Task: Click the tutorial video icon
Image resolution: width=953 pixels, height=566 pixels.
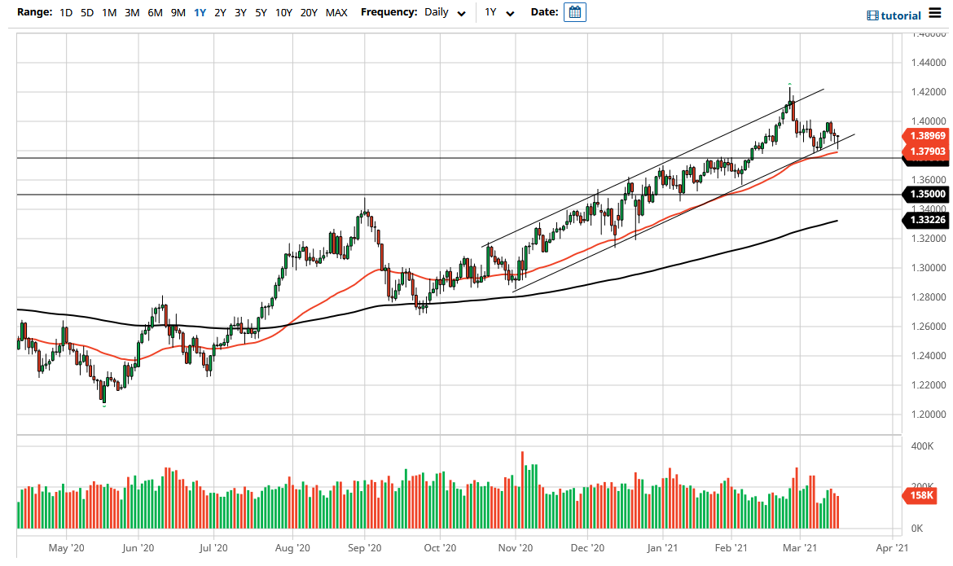Action: click(x=872, y=15)
